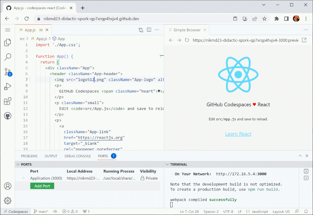313x215 pixels.
Task: Open the Run and Debug view
Action: click(x=8, y=86)
